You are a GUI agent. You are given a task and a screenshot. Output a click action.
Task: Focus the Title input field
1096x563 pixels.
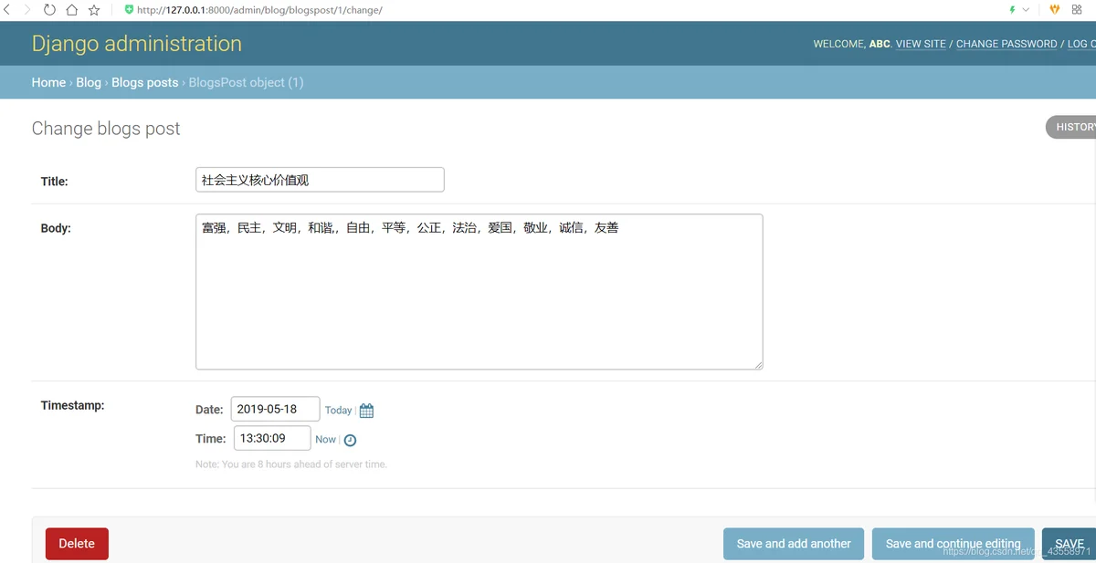pos(320,180)
